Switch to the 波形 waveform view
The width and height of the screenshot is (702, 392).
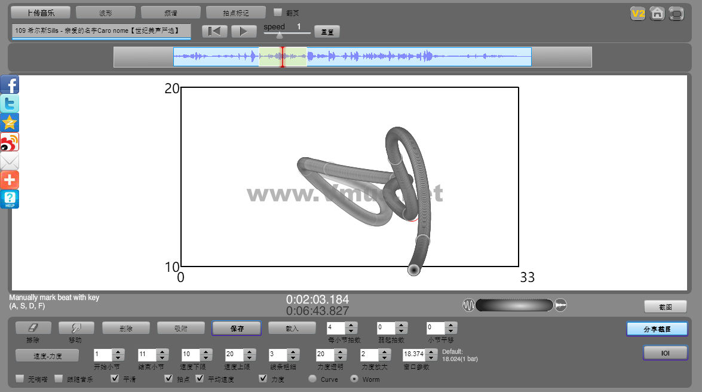[x=105, y=13]
